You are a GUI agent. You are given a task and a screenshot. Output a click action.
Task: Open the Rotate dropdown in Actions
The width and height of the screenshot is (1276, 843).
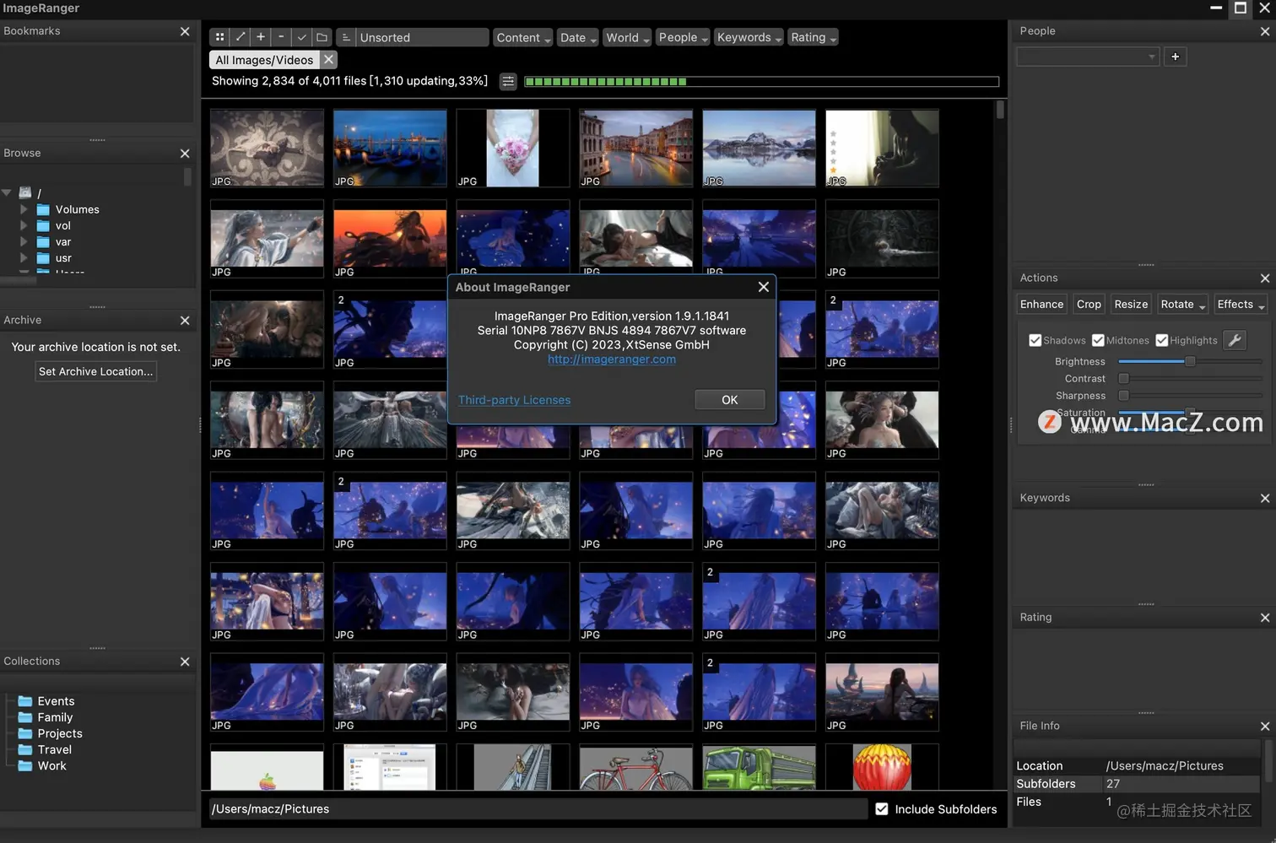[x=1182, y=305]
